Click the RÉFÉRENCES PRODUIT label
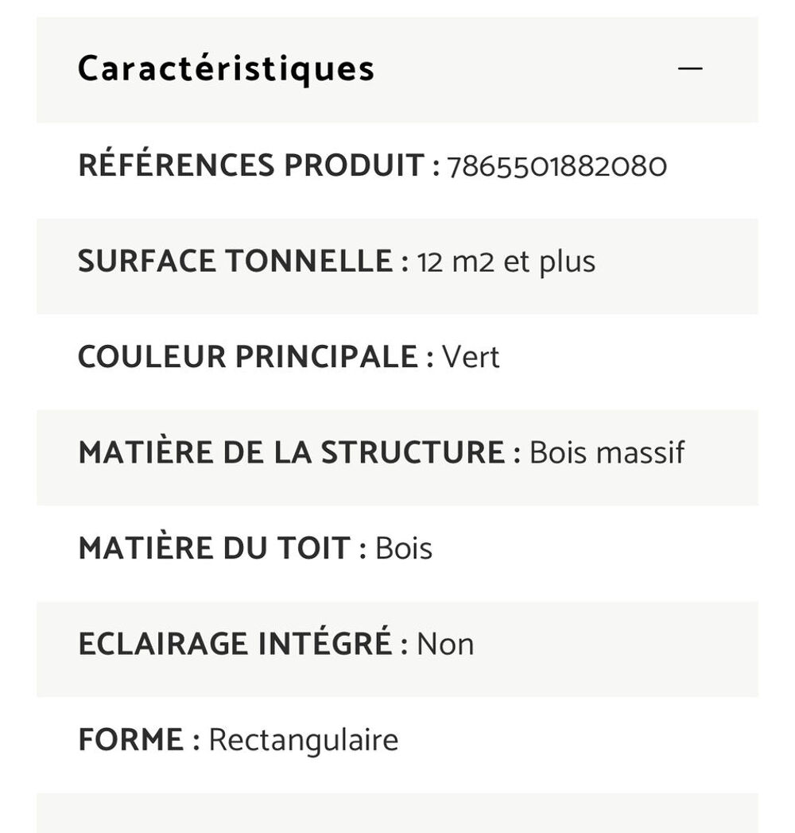The image size is (795, 833). [259, 165]
